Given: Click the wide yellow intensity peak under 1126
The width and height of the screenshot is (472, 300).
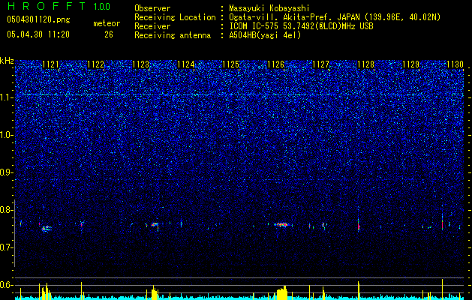Looking at the screenshot, I should click(x=282, y=292).
